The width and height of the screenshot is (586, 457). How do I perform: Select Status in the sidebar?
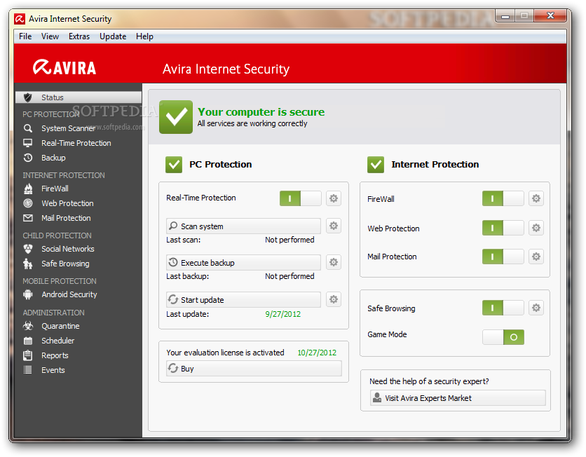click(79, 97)
